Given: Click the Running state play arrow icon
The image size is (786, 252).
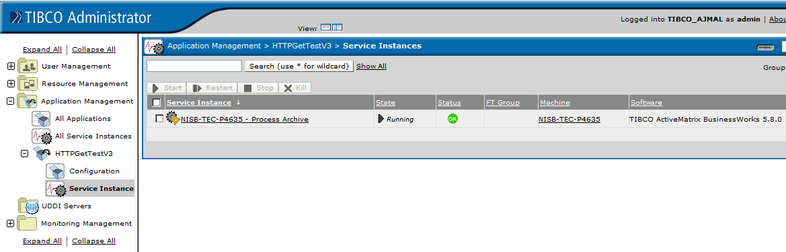Looking at the screenshot, I should point(381,119).
